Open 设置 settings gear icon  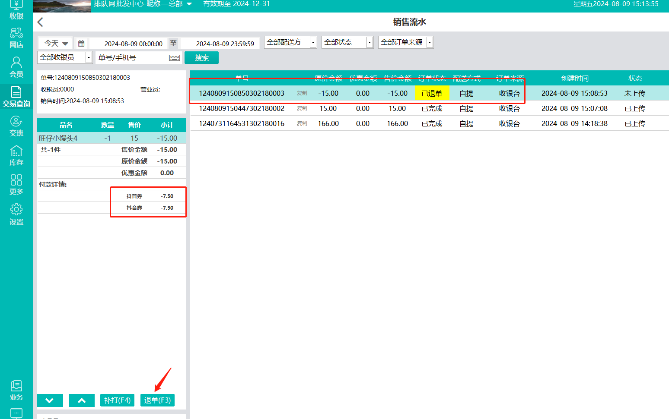[16, 214]
